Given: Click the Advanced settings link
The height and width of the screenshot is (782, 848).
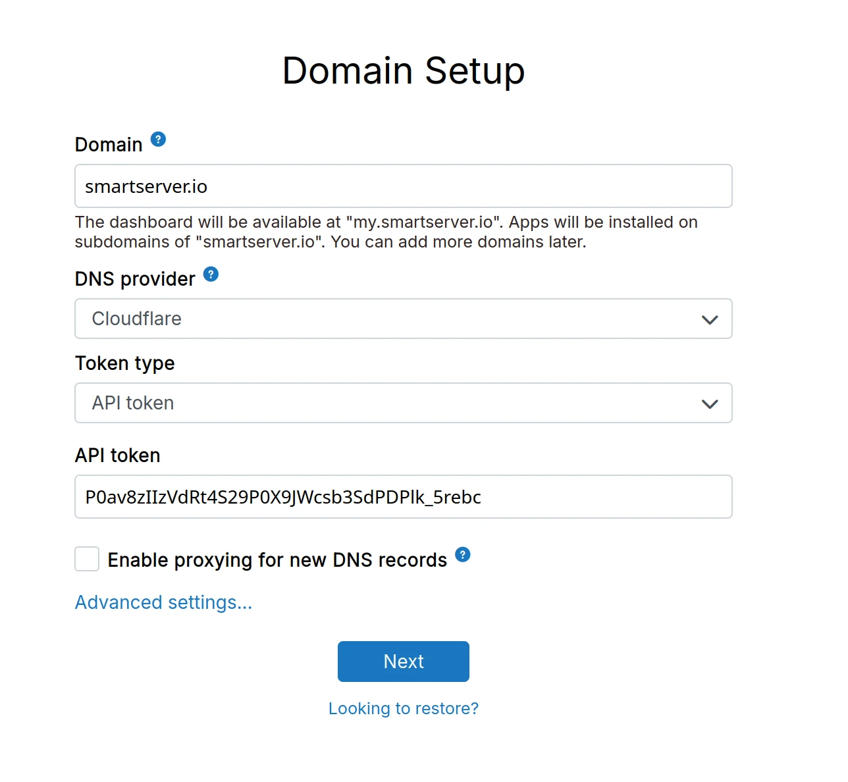Looking at the screenshot, I should 163,602.
